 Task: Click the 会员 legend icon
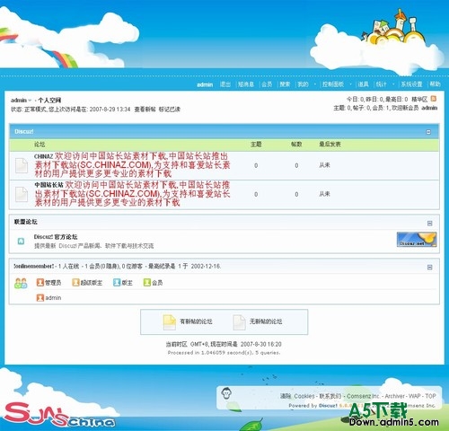[147, 282]
